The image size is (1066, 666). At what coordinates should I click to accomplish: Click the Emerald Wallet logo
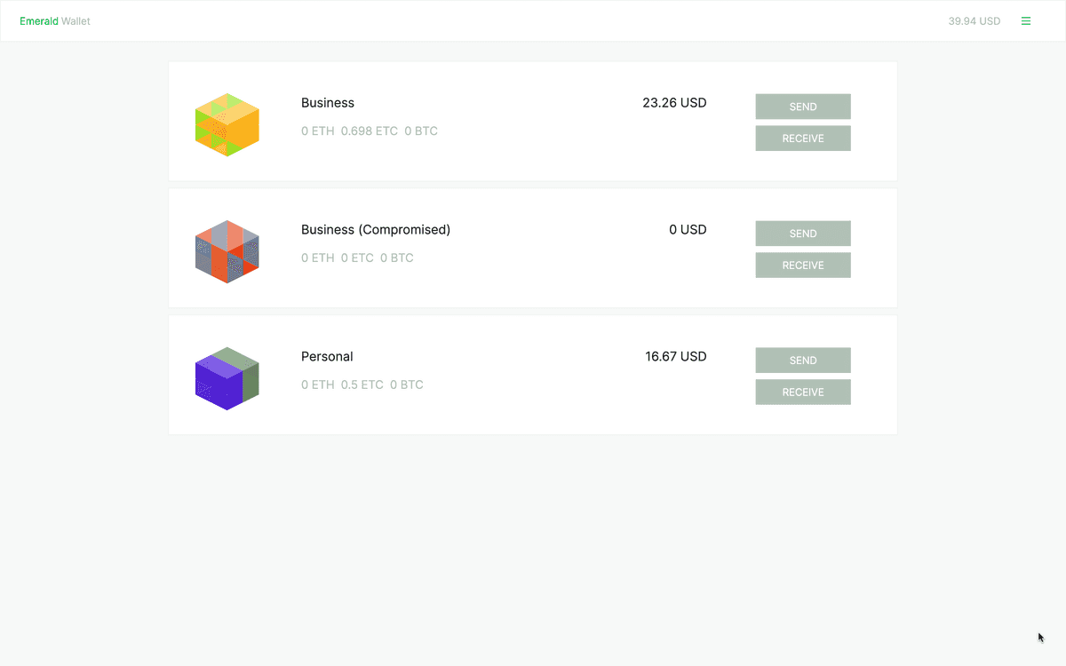pyautogui.click(x=55, y=20)
